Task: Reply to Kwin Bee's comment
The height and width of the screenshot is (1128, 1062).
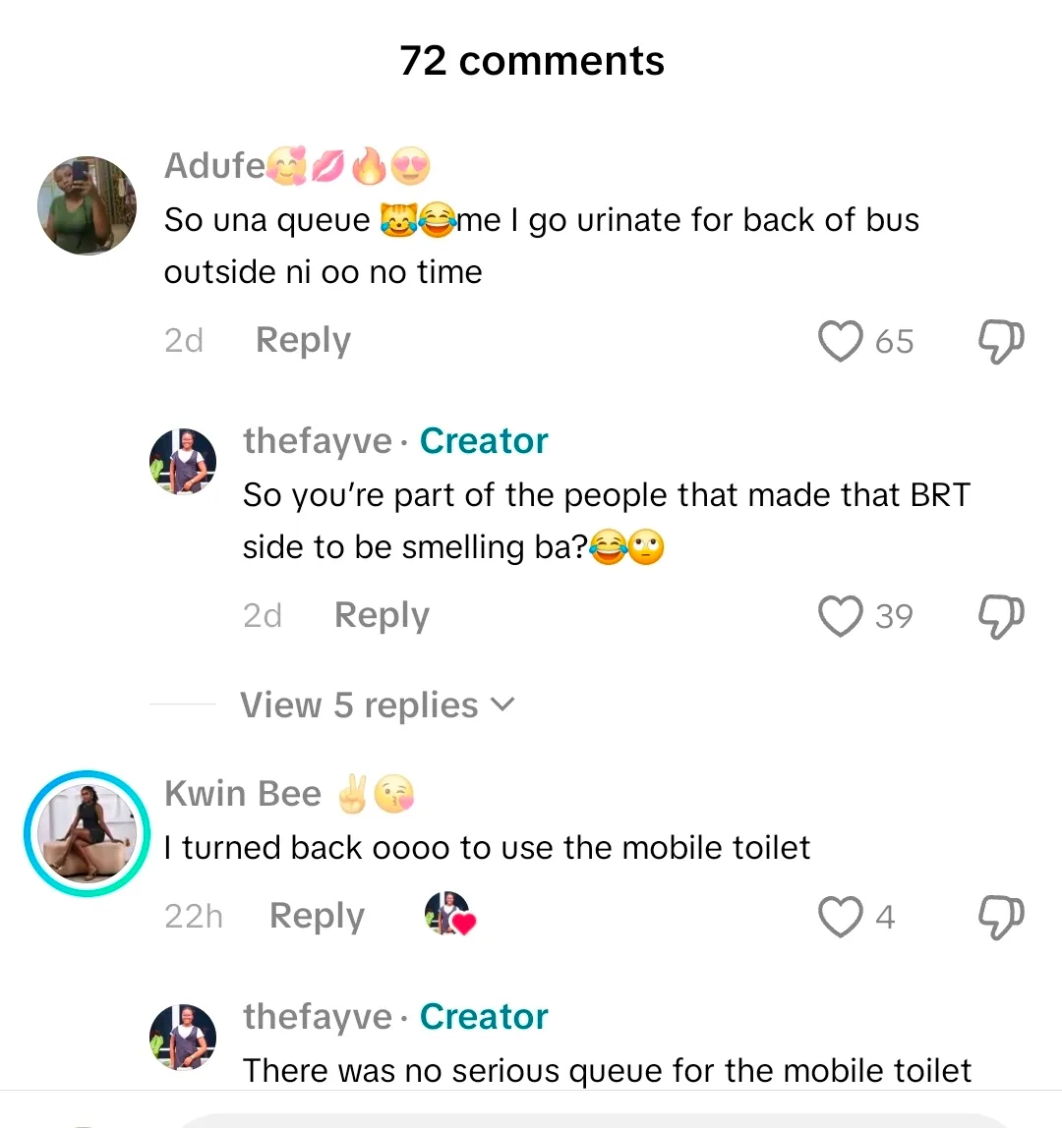Action: pyautogui.click(x=317, y=917)
